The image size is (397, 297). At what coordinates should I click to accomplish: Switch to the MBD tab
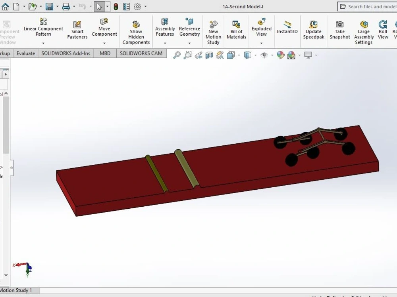pos(105,53)
